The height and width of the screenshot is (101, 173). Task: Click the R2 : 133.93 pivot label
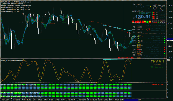coord(138,27)
